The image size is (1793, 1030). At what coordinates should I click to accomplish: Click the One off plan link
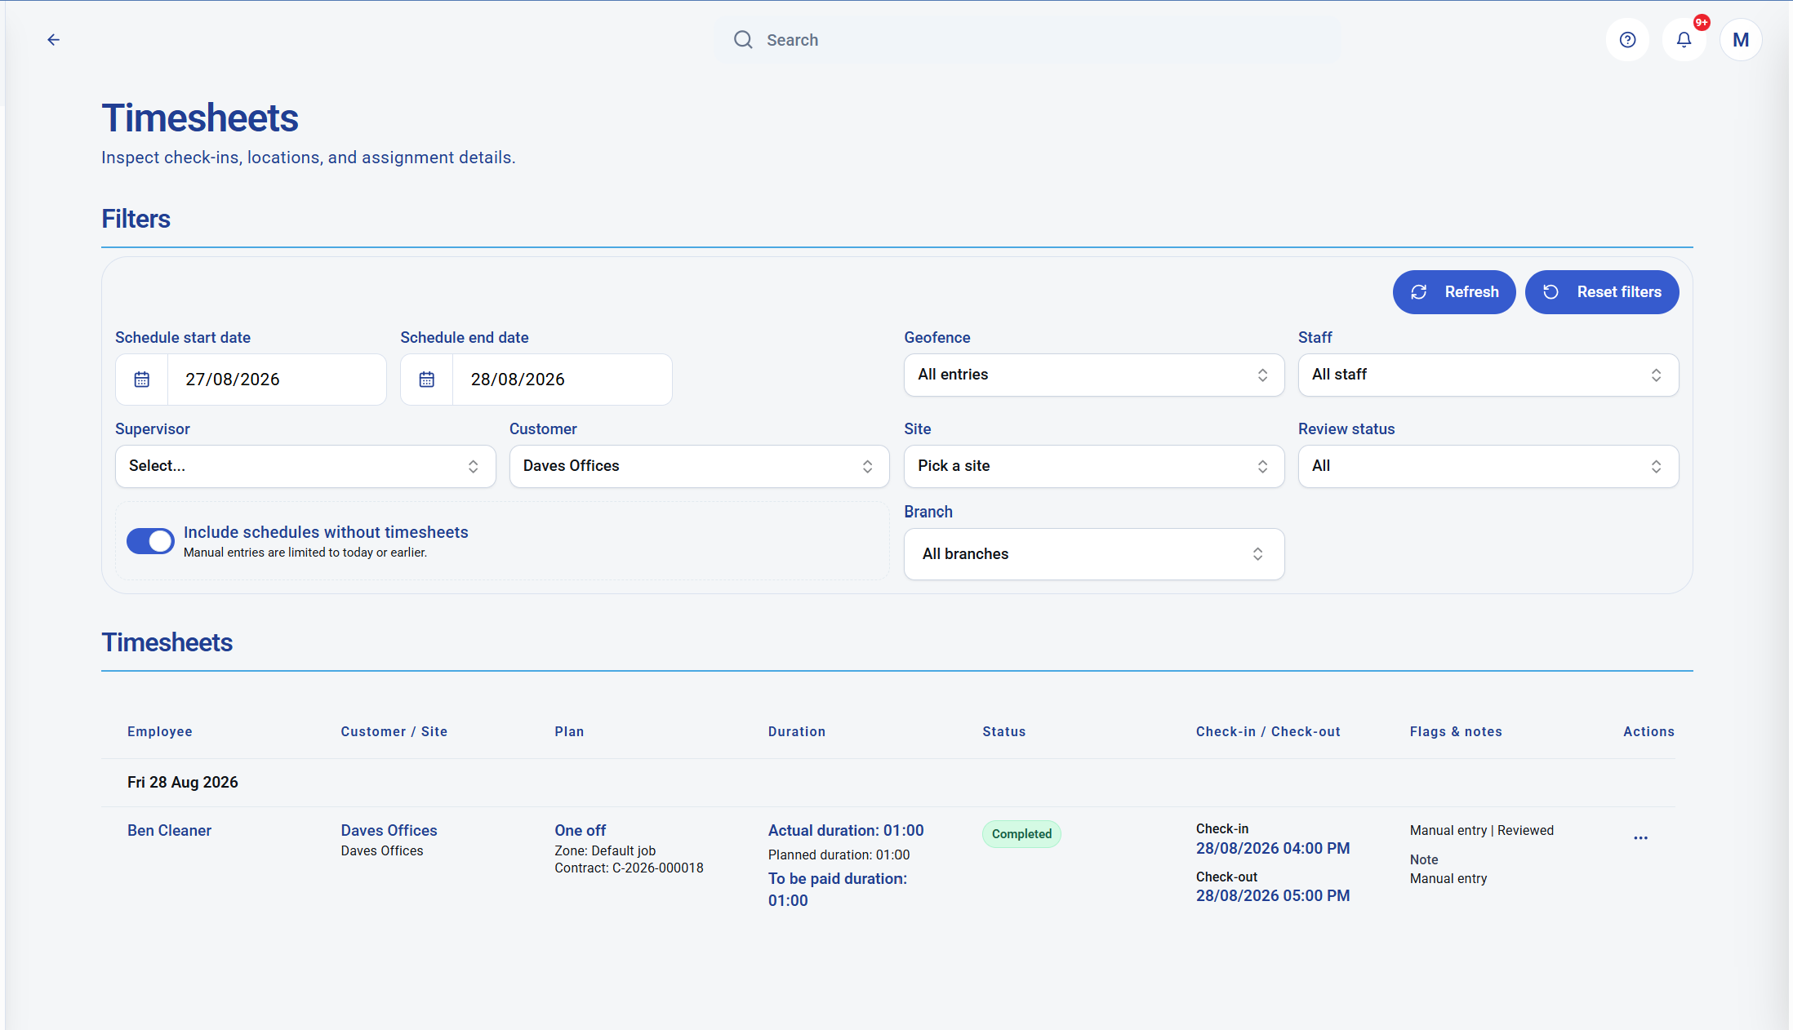point(580,830)
